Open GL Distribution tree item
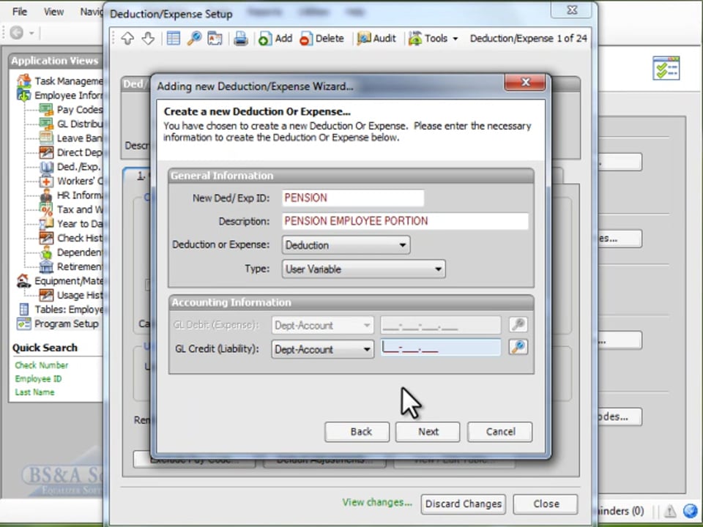The width and height of the screenshot is (703, 527). tap(71, 124)
